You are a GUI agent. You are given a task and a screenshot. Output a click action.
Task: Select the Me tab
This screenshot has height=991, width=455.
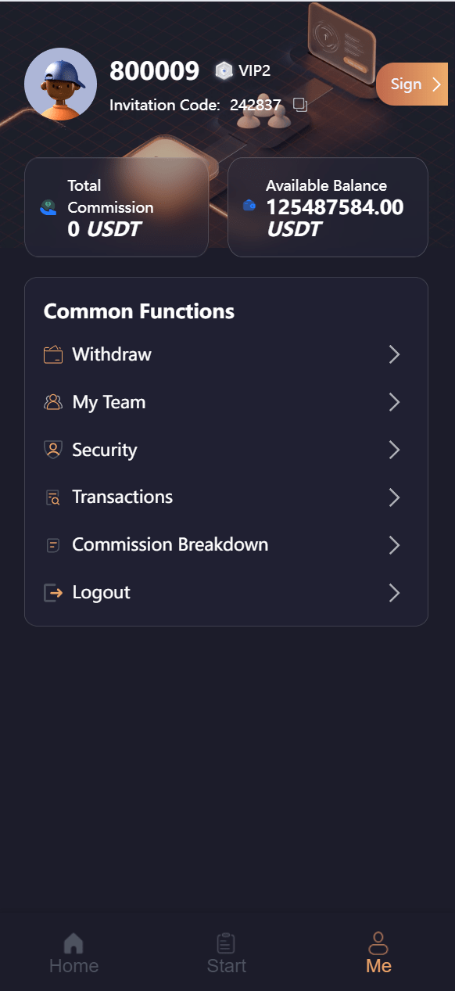tap(378, 953)
